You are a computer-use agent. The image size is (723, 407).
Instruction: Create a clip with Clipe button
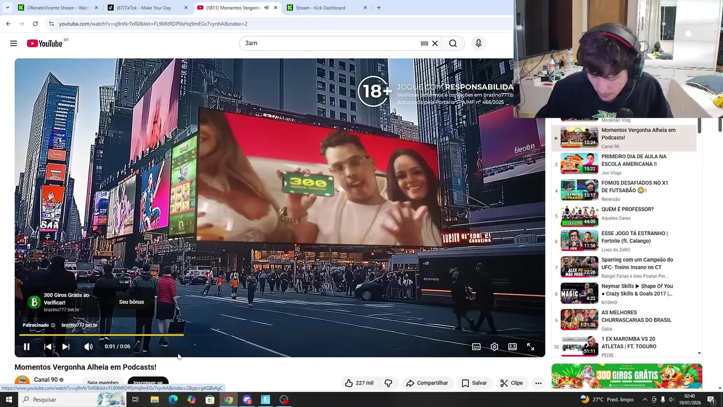click(x=511, y=383)
